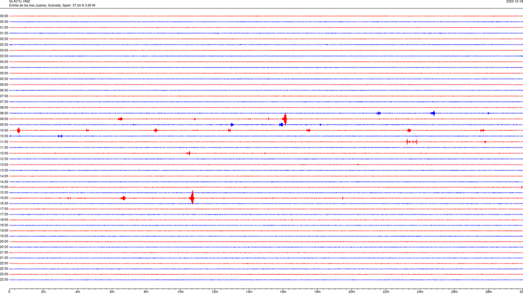523x294 pixels.
Task: Click the 04:30 trace time label
Action: (4, 68)
